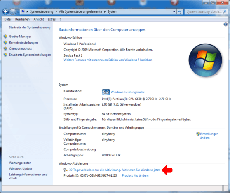Open Startseite der Systemsteuerung

coord(30,28)
